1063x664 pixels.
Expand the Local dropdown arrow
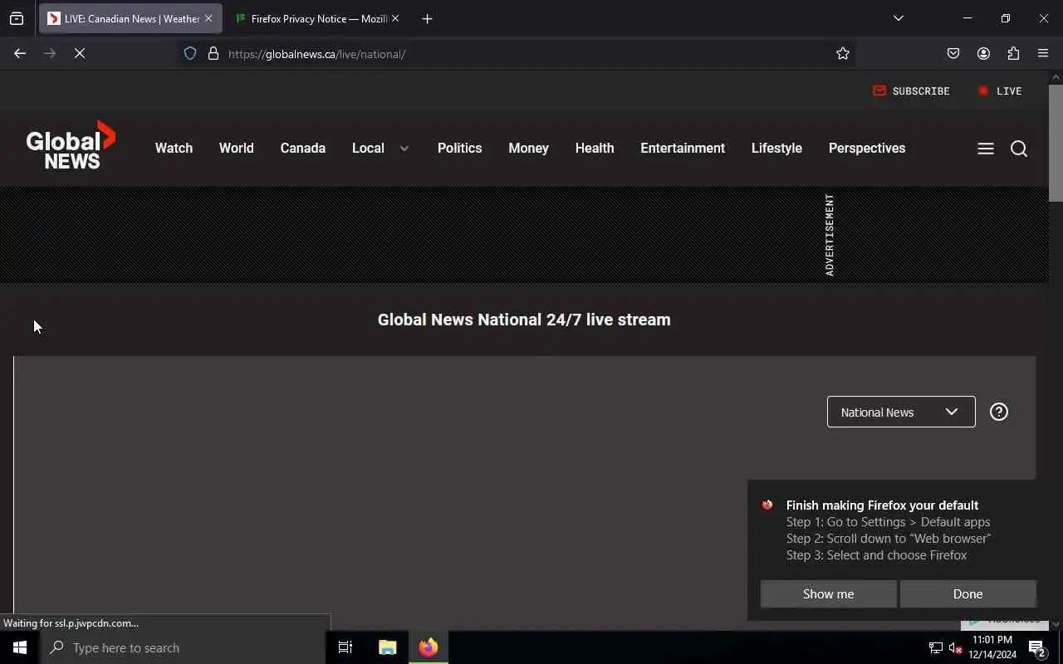pyautogui.click(x=404, y=149)
